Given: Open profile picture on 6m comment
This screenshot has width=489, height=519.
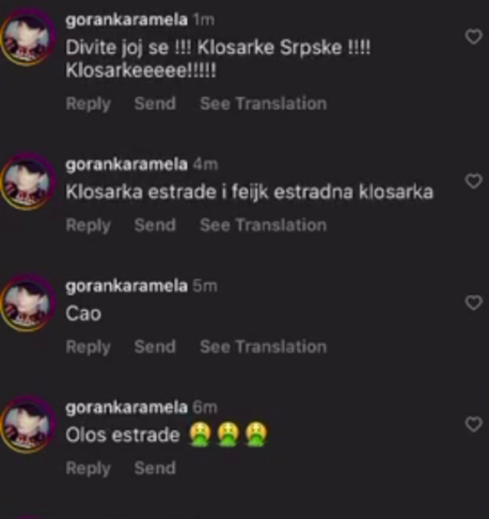Looking at the screenshot, I should click(28, 424).
